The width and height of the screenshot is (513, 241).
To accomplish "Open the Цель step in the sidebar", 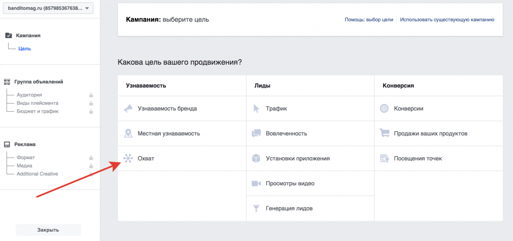I will point(24,49).
